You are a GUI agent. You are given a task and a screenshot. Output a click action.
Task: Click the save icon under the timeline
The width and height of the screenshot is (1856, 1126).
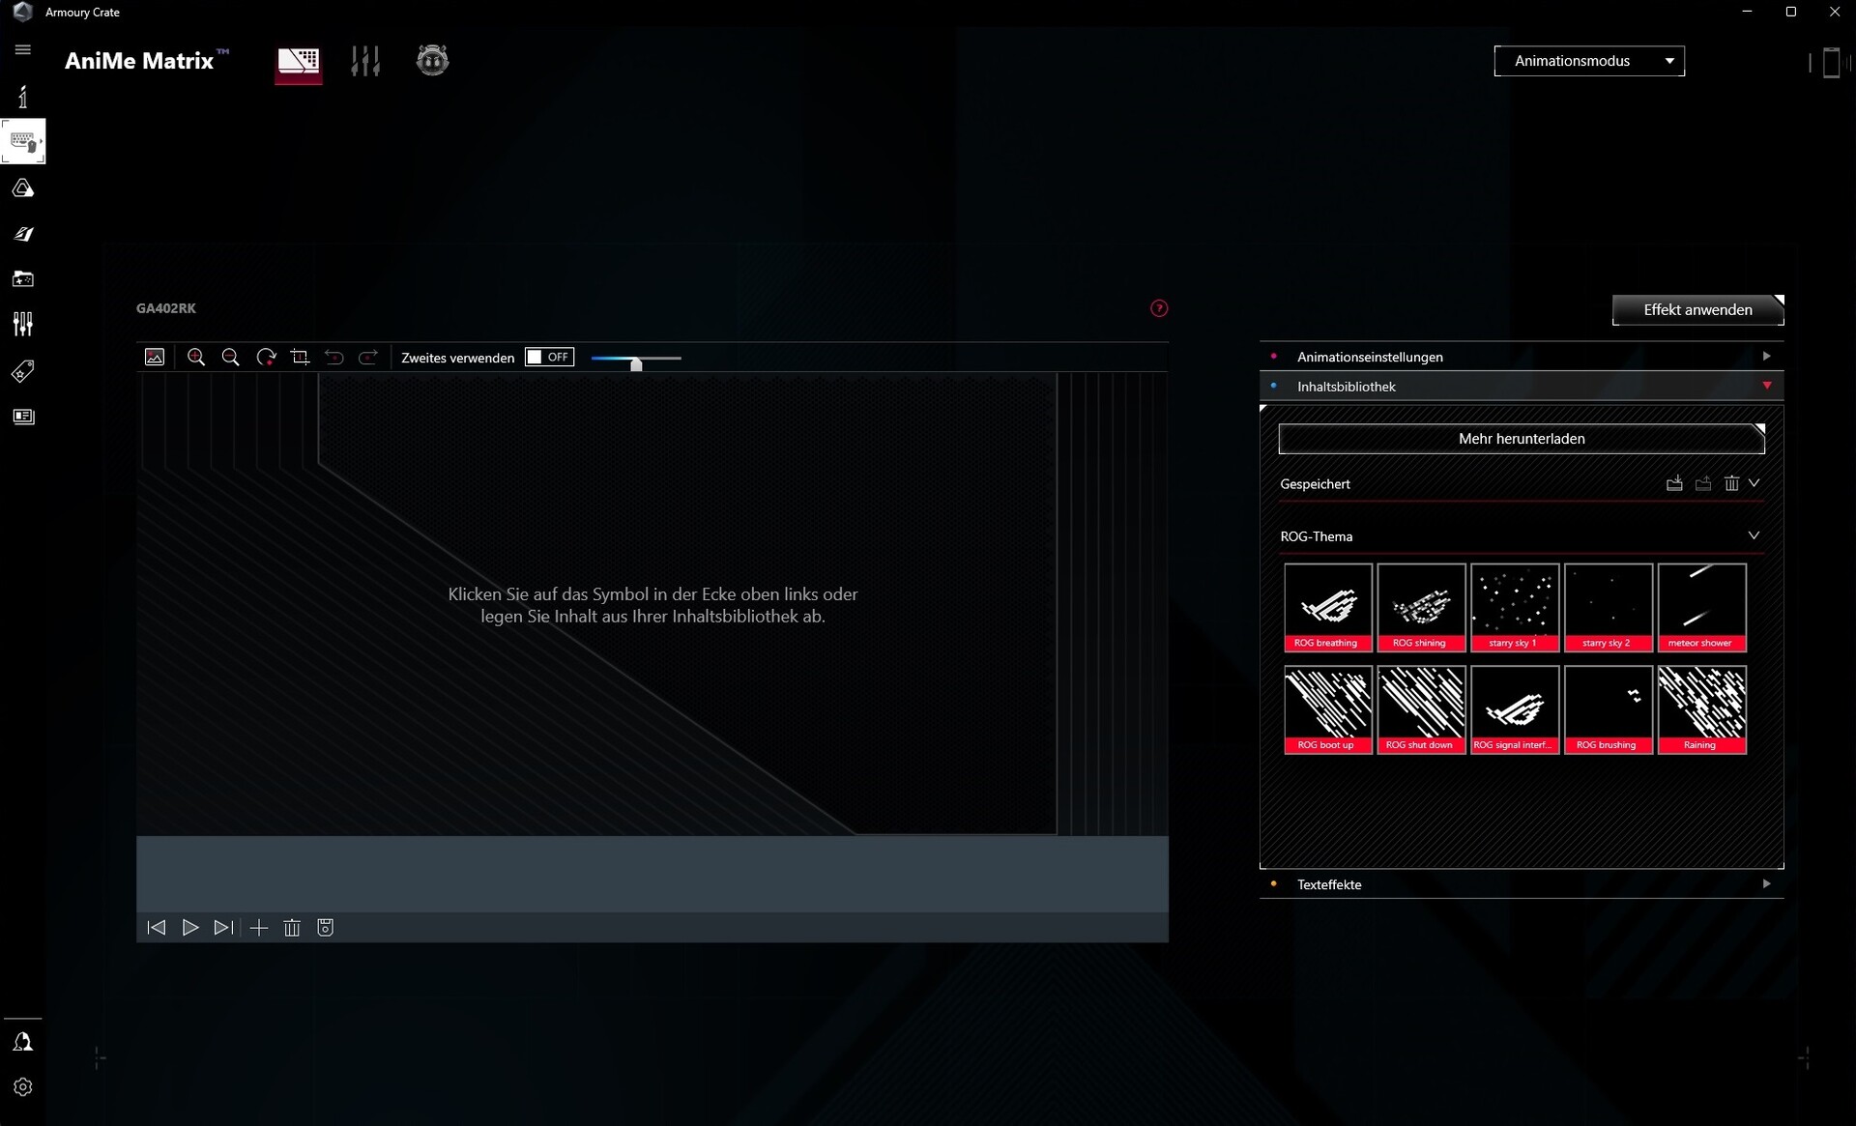[326, 928]
